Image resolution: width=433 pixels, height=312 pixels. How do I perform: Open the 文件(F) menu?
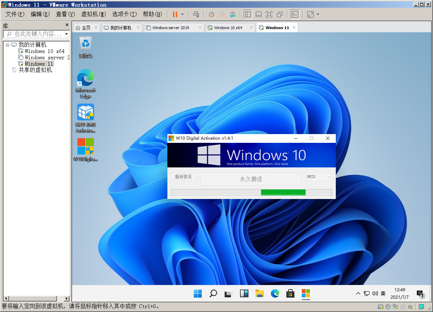(x=15, y=14)
